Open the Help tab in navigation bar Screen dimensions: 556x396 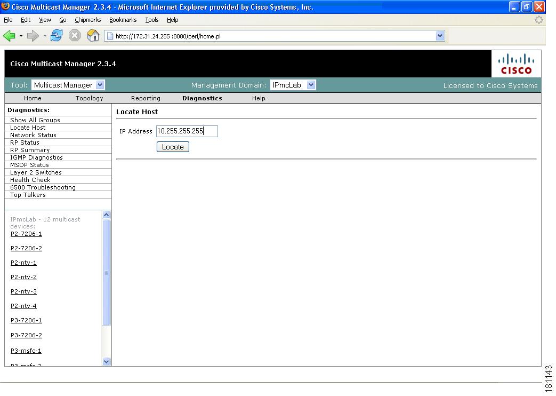(259, 98)
